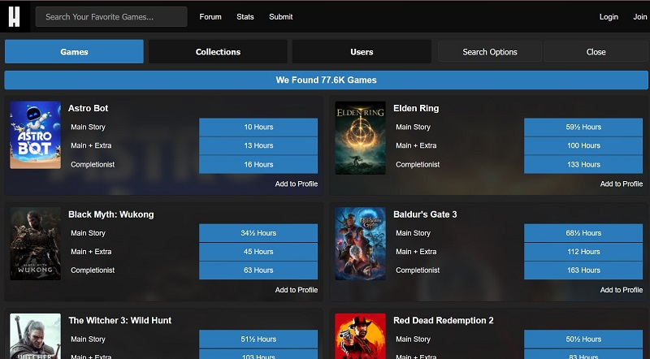Open the Elden Ring cover art

[x=360, y=137]
